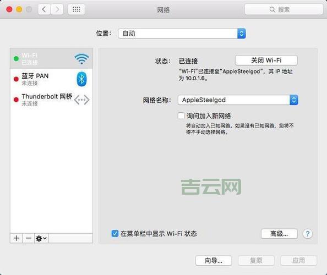Click the 应用 apply button

(x=298, y=260)
